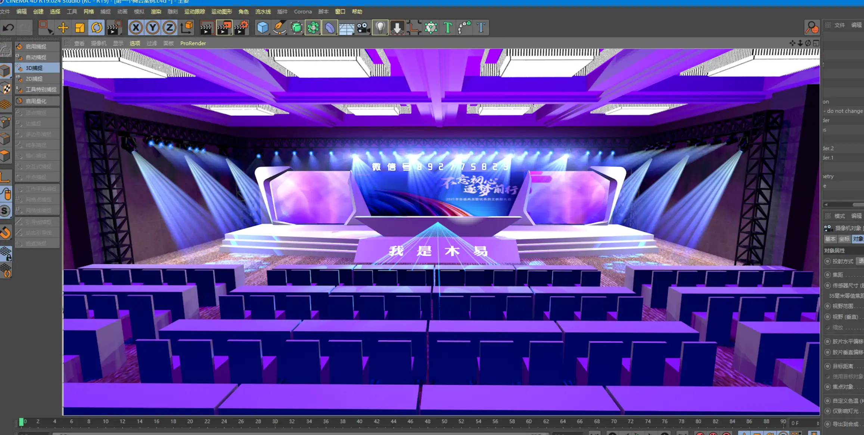The height and width of the screenshot is (435, 864).
Task: Open the 摄像机 viewport menu
Action: click(99, 43)
